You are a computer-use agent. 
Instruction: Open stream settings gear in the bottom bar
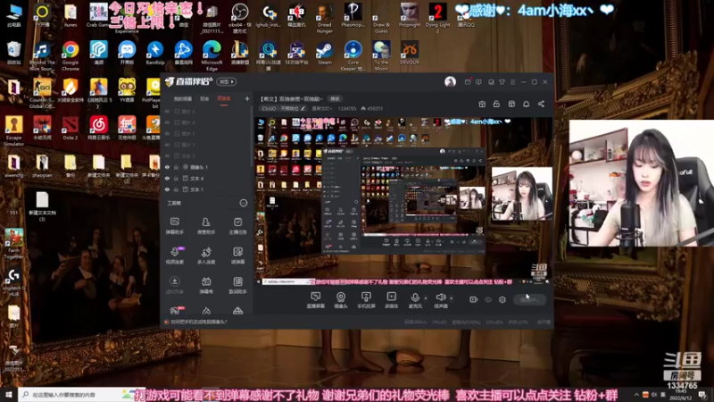[x=502, y=299]
